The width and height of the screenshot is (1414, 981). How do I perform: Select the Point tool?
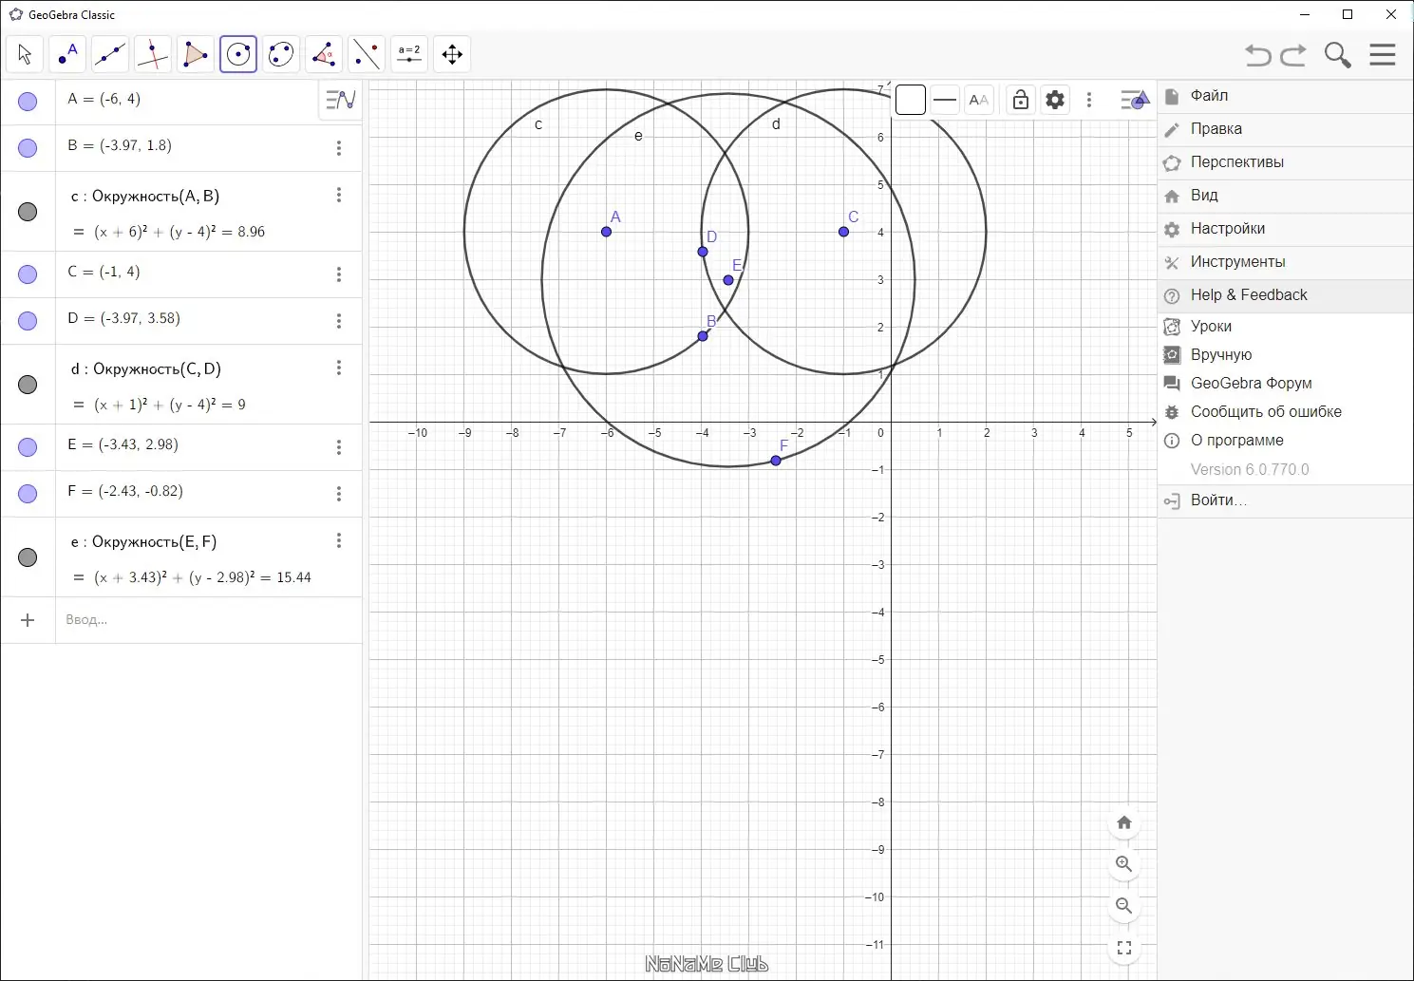[67, 54]
